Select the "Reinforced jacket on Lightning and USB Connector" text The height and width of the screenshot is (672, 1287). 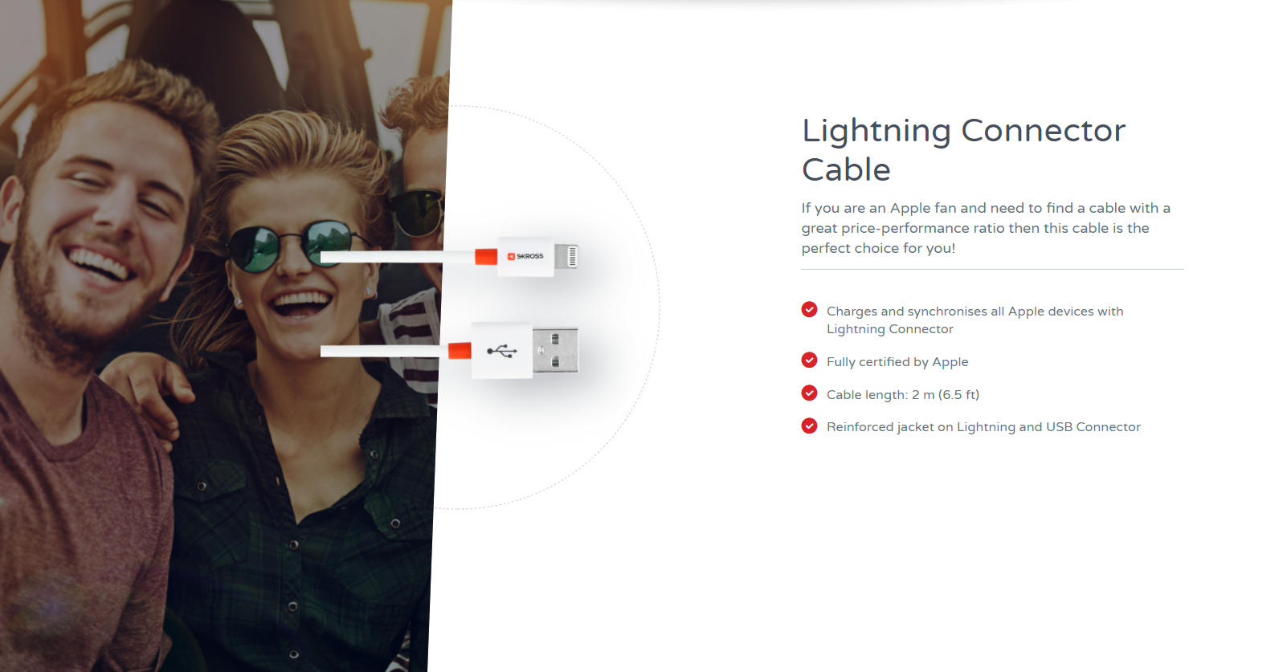coord(983,427)
